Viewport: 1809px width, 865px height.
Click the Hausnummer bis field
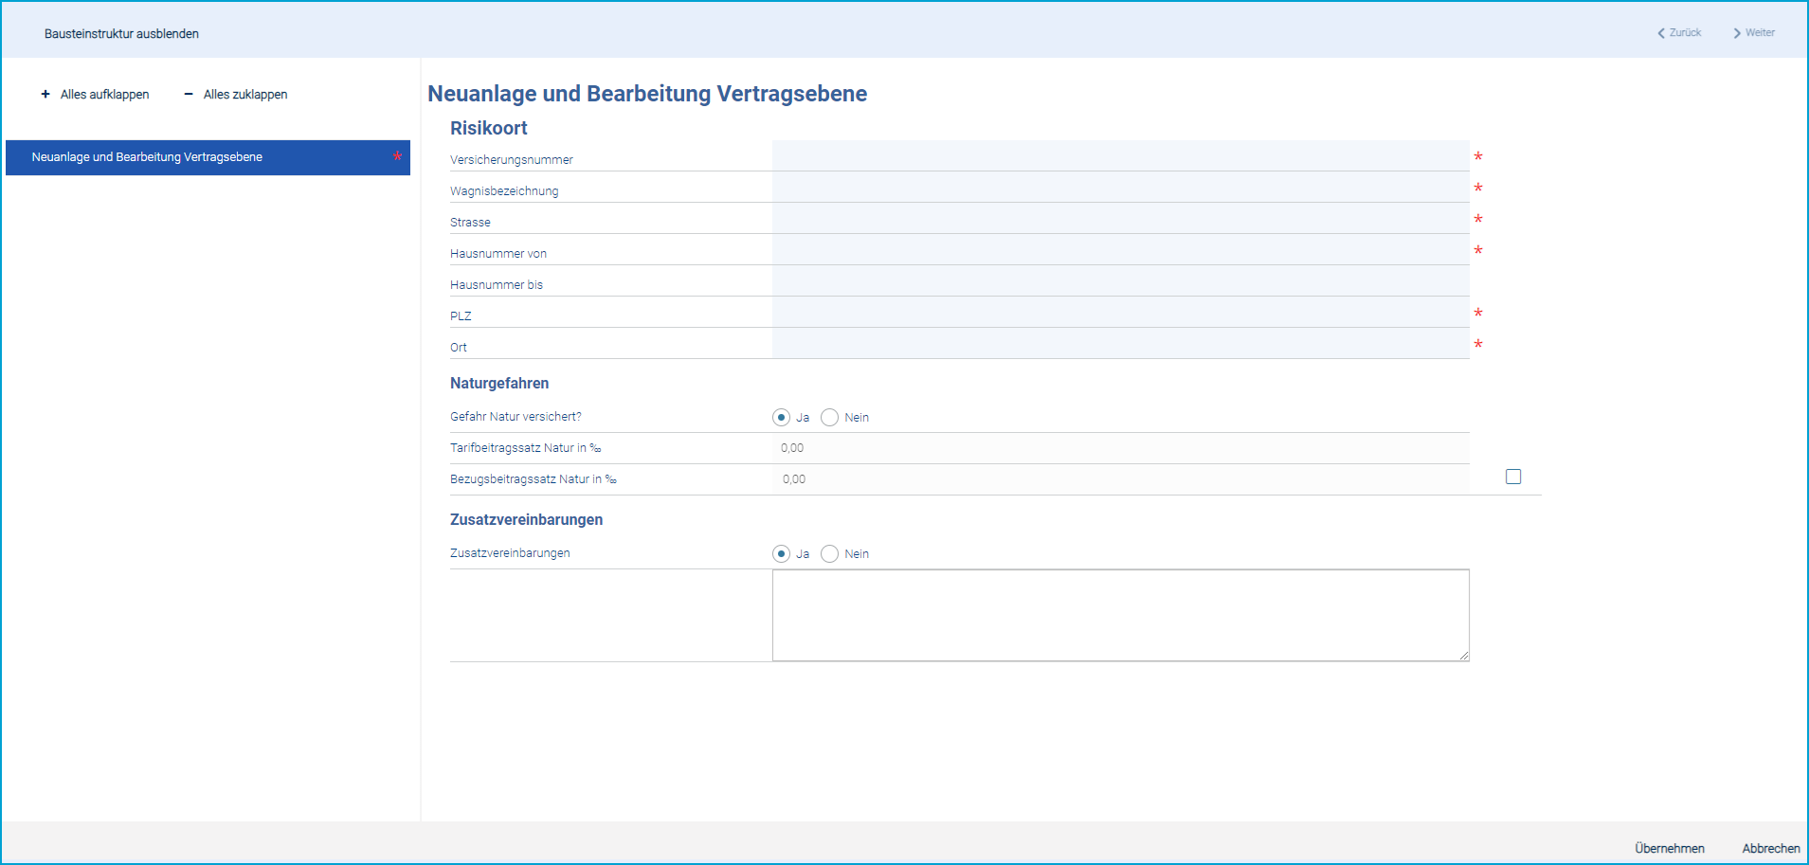(1120, 281)
